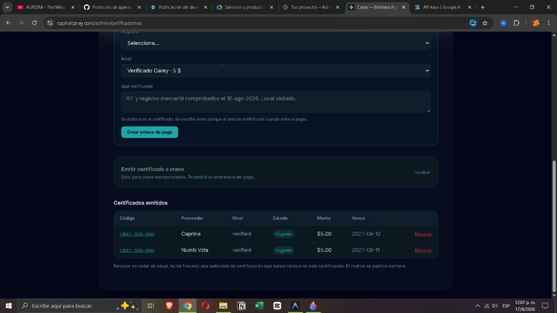Open Opera browser from the taskbar
Viewport: 557px width, 313px height.
click(205, 305)
